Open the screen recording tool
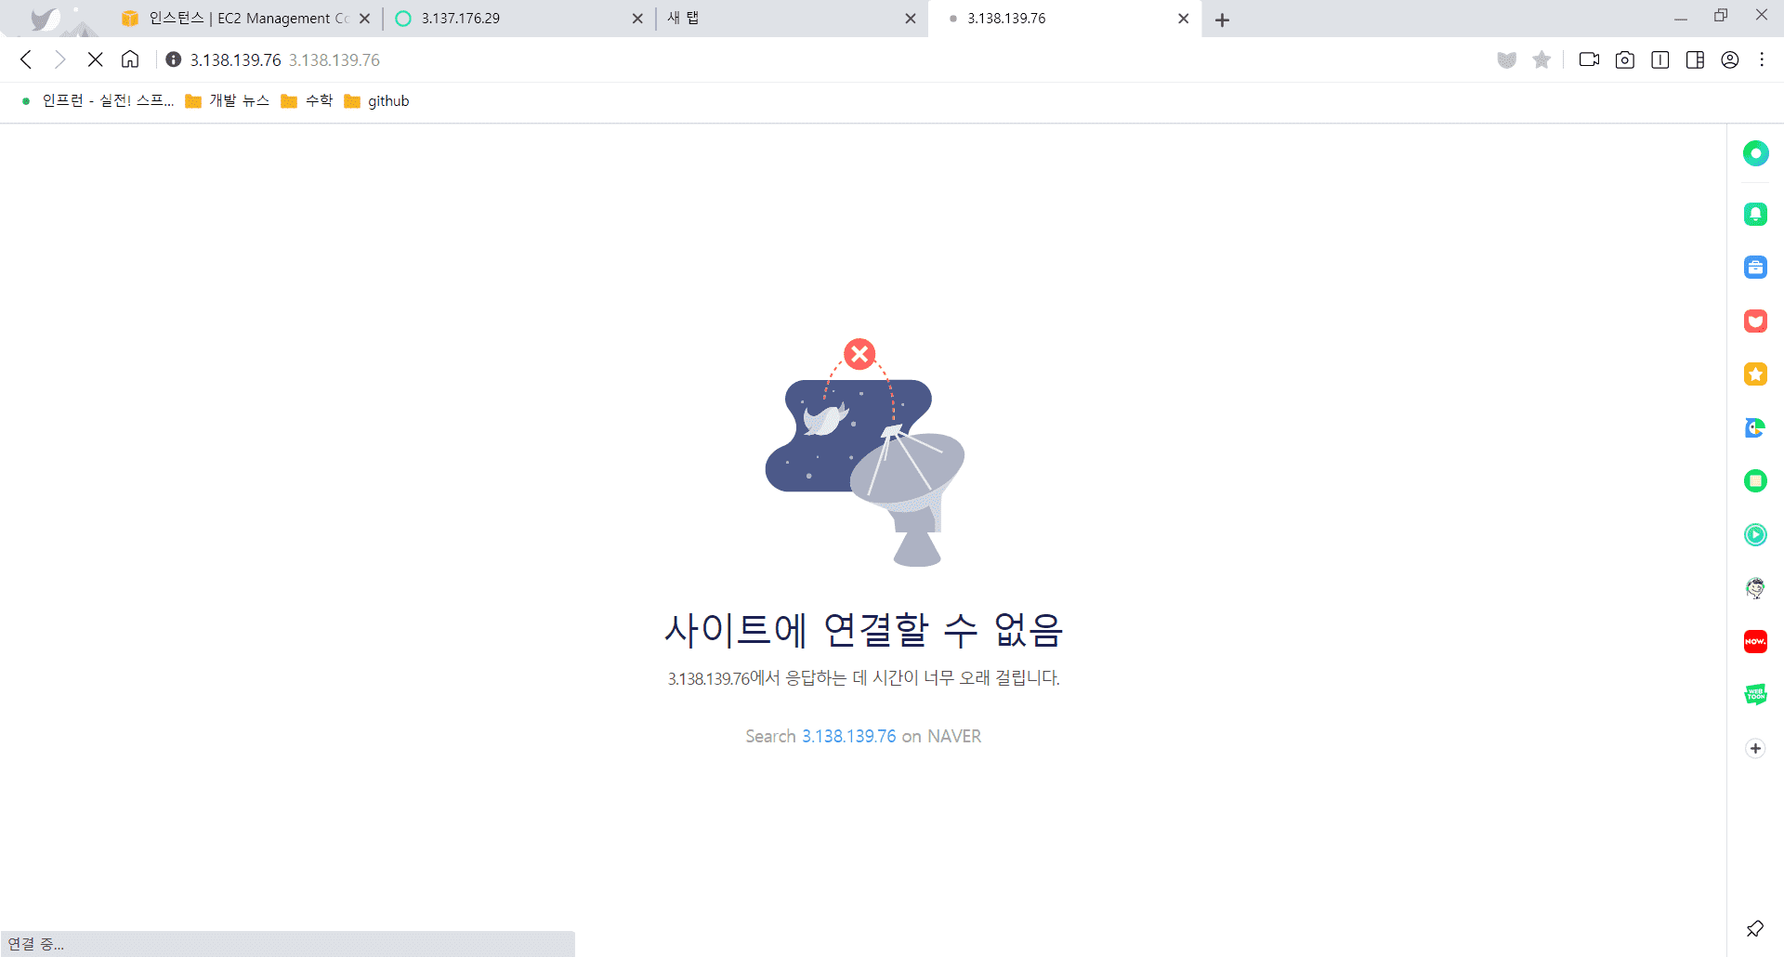1784x957 pixels. [1589, 59]
